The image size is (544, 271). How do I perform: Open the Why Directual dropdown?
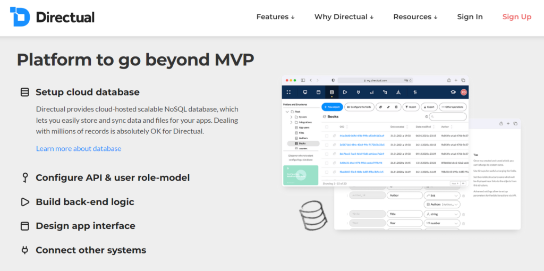(344, 16)
